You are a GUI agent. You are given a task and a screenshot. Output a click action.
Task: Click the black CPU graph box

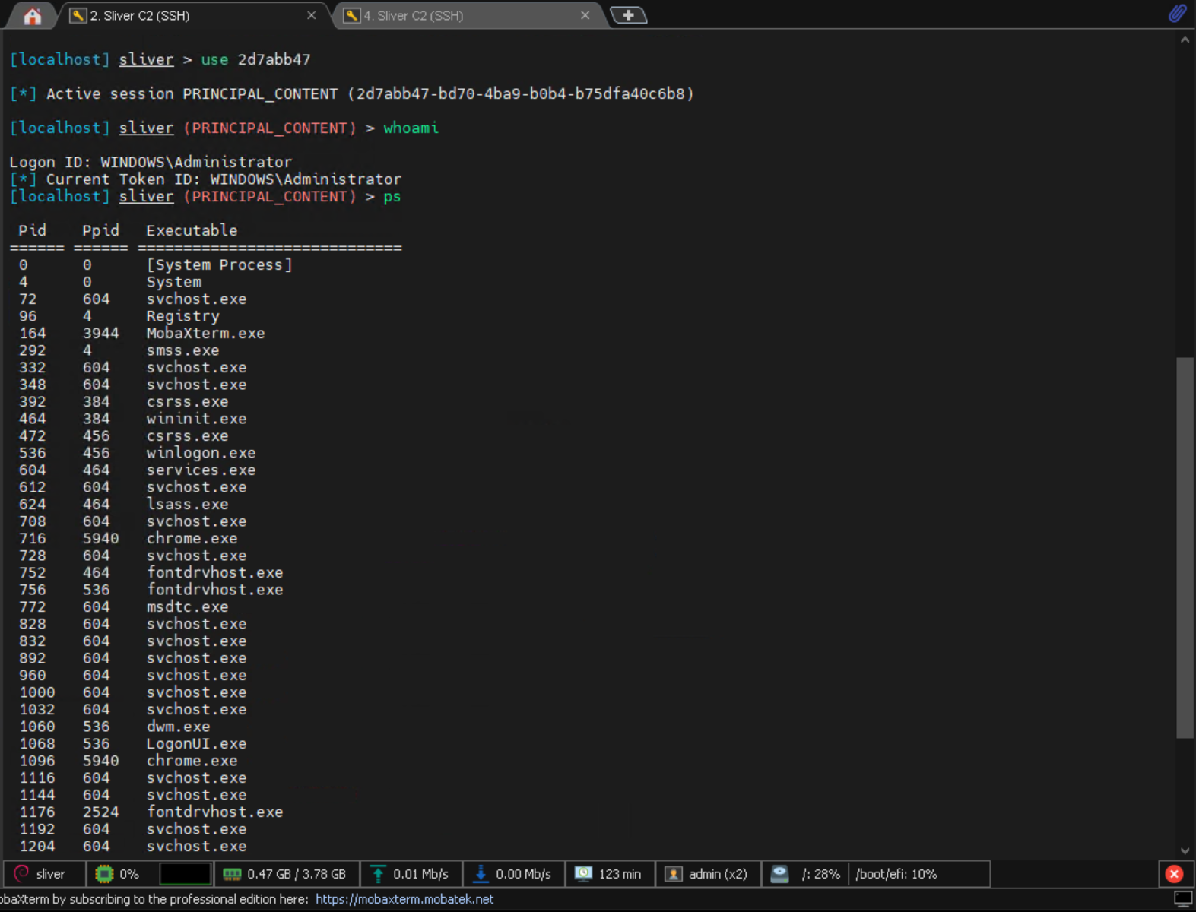(x=186, y=874)
